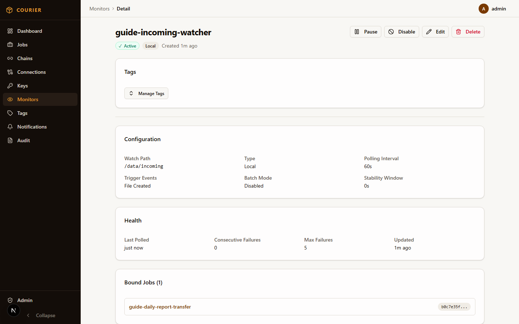519x324 pixels.
Task: Open the Admin section in sidebar
Action: (25, 300)
